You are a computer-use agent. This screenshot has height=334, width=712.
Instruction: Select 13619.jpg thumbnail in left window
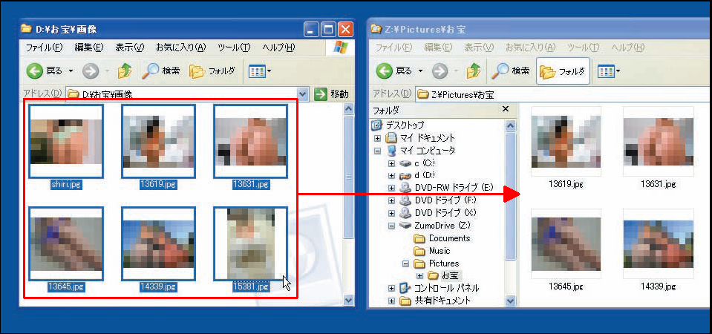(158, 141)
